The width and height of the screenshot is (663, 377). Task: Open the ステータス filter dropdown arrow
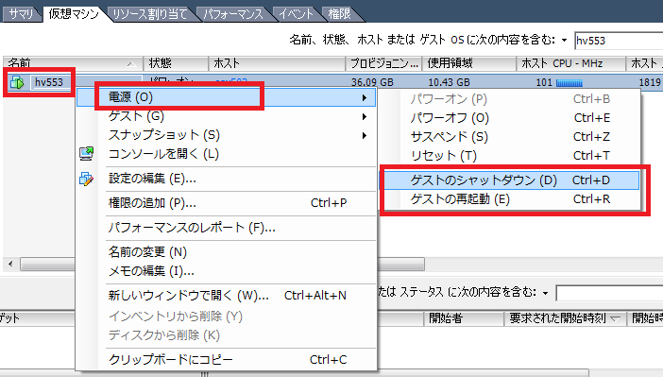546,293
